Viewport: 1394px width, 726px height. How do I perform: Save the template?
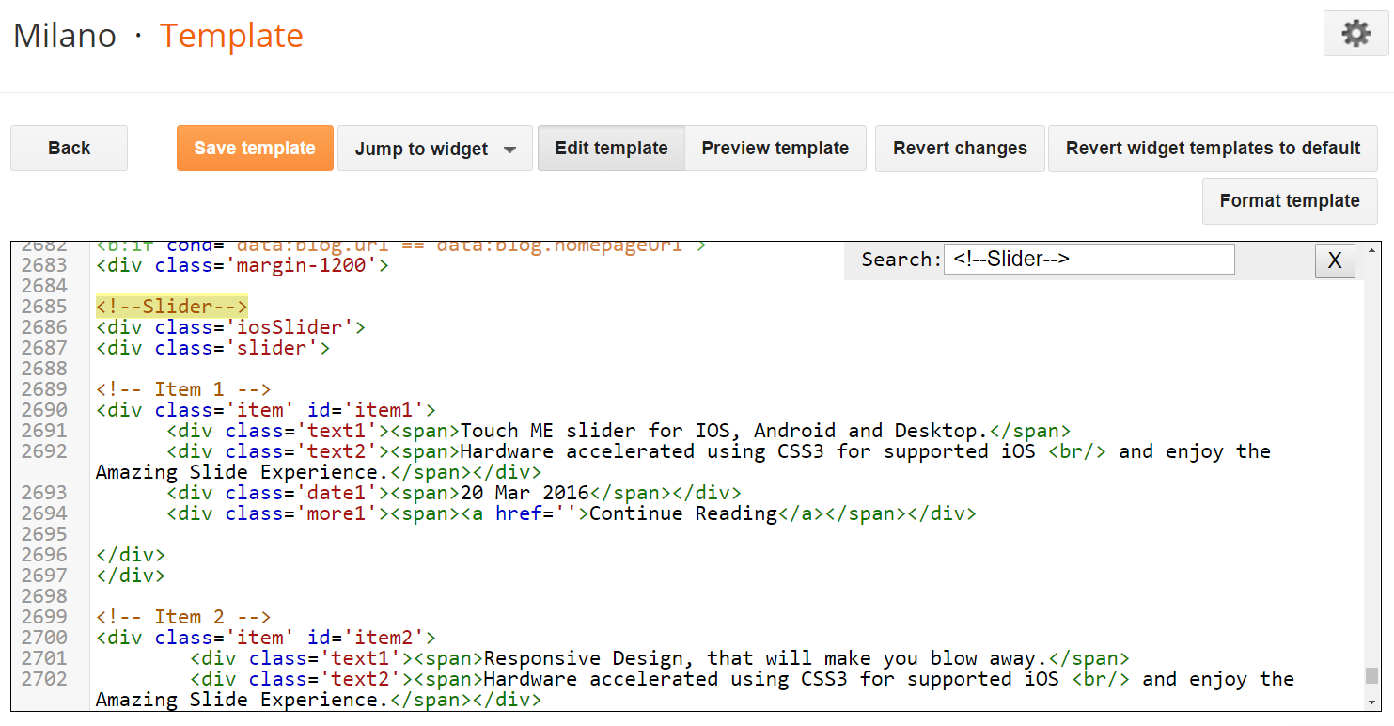click(x=255, y=149)
